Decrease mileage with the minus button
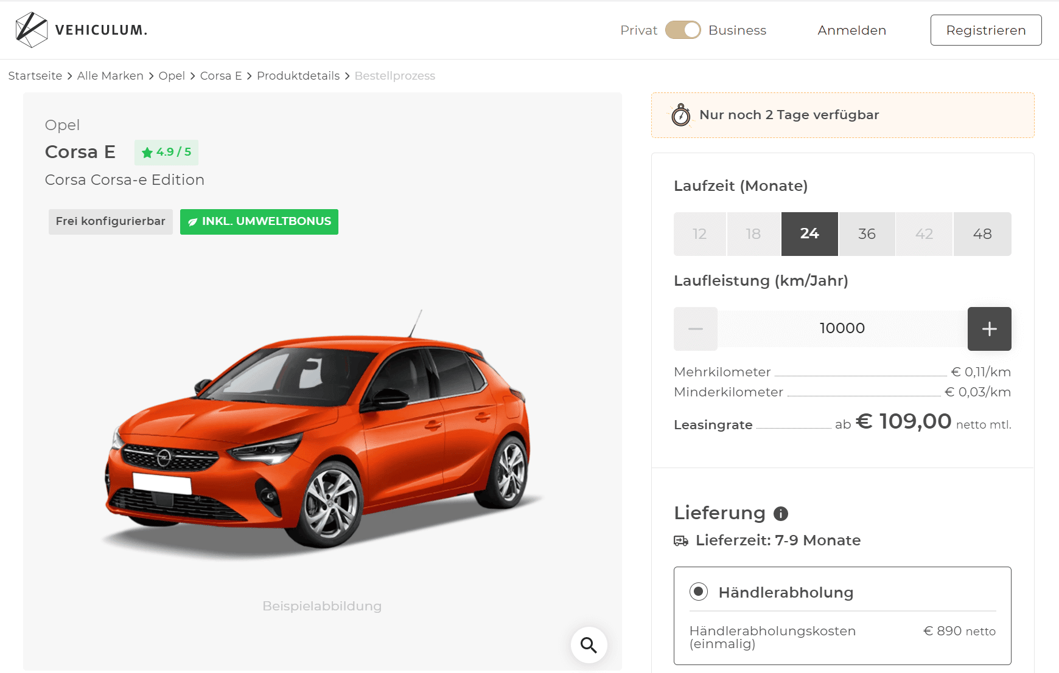This screenshot has height=673, width=1059. (696, 329)
